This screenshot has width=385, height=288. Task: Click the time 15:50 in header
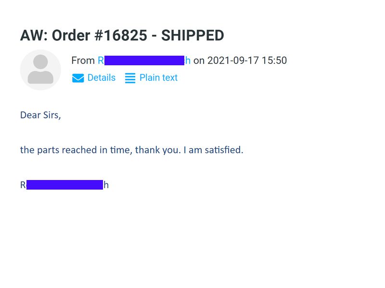(x=274, y=60)
